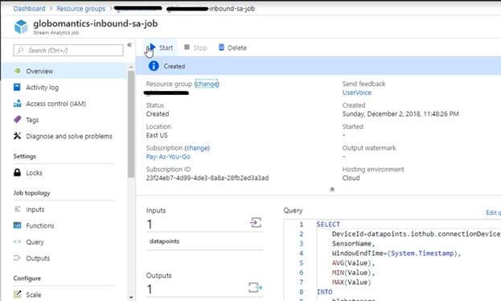
Task: Click sidebar scrollbar up arrow
Action: [131, 67]
